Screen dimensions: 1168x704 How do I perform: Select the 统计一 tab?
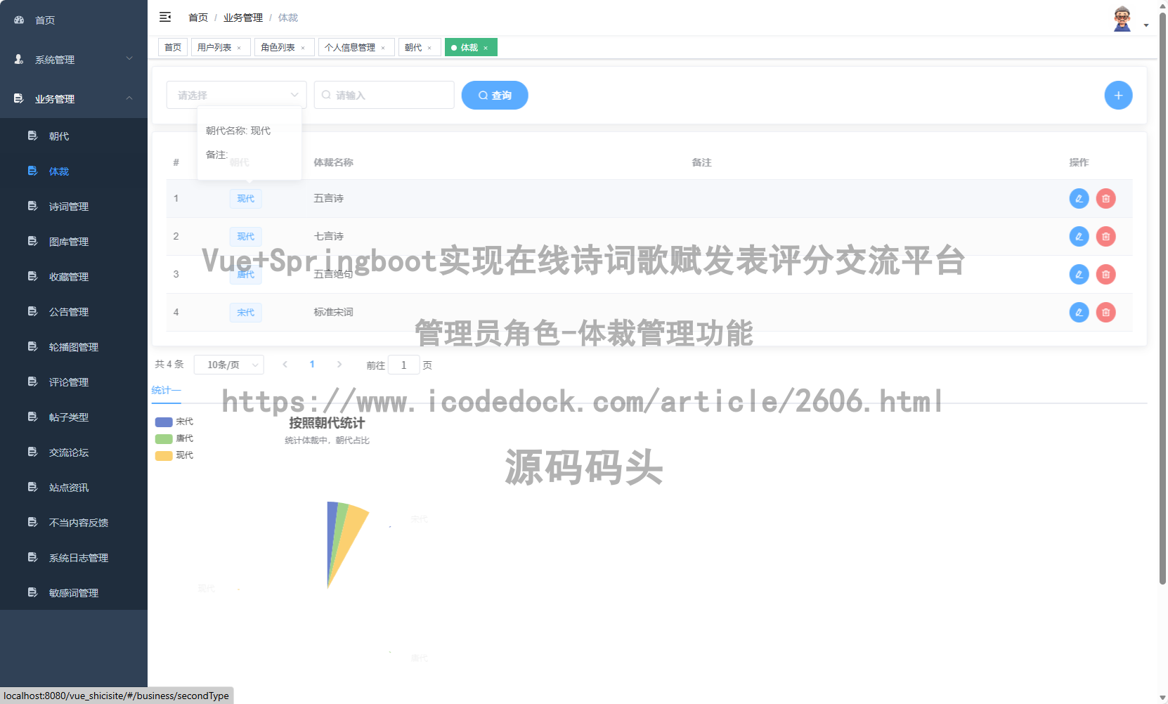(166, 389)
